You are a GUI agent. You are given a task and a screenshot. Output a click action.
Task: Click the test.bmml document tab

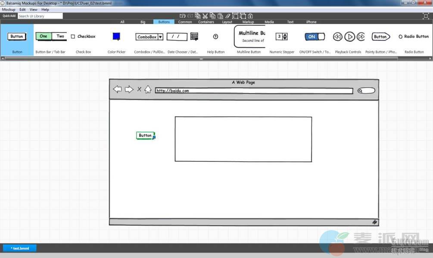pos(20,248)
